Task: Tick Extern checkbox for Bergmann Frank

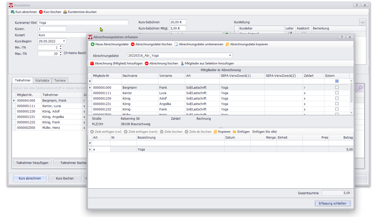Action: [x=337, y=87]
